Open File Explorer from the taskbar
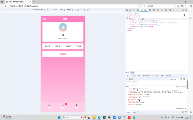This screenshot has height=120, width=193. 94,117
